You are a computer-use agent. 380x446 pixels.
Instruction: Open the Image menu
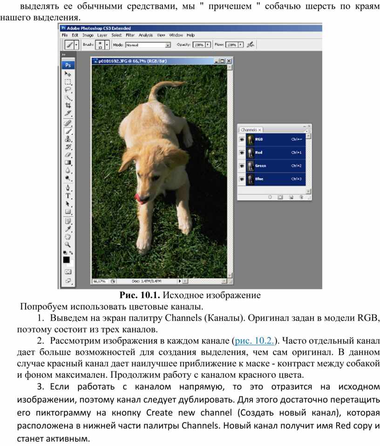pyautogui.click(x=88, y=35)
